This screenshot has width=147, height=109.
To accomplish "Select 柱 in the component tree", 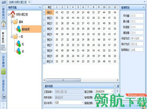I will 23,44.
